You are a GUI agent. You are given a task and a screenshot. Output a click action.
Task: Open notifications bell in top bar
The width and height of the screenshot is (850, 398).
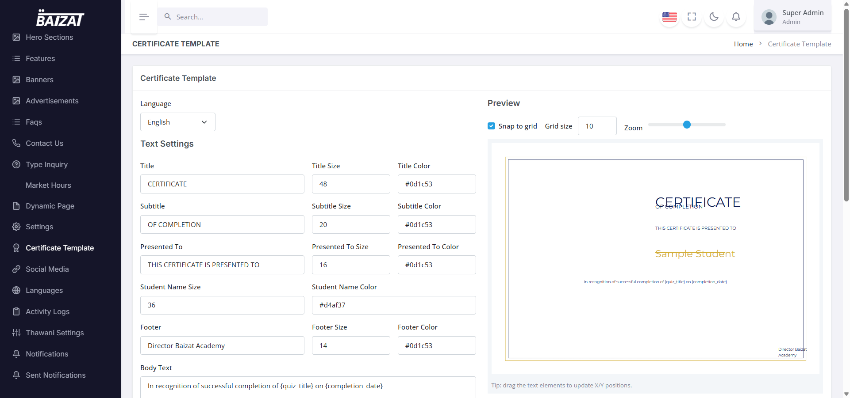pyautogui.click(x=736, y=17)
